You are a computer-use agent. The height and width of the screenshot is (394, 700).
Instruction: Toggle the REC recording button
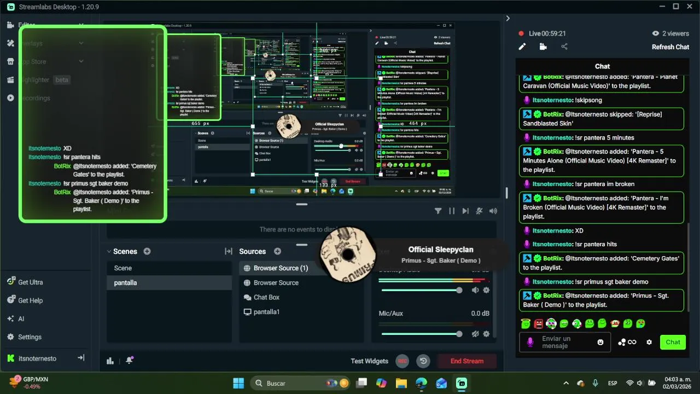[x=402, y=361]
